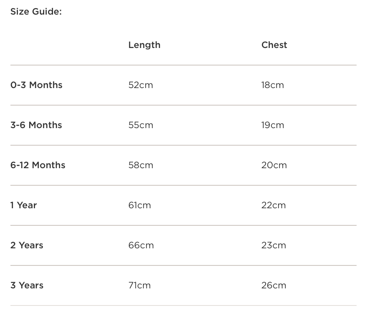Select the 19cm chest cell
367x313 pixels.
click(273, 125)
